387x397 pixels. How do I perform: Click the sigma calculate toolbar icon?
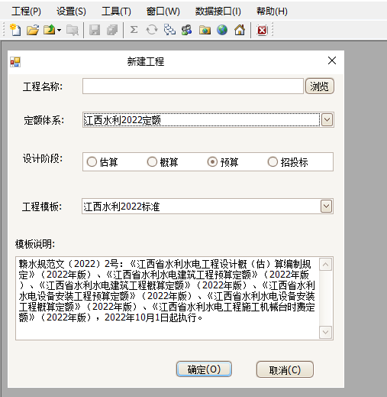[x=134, y=30]
